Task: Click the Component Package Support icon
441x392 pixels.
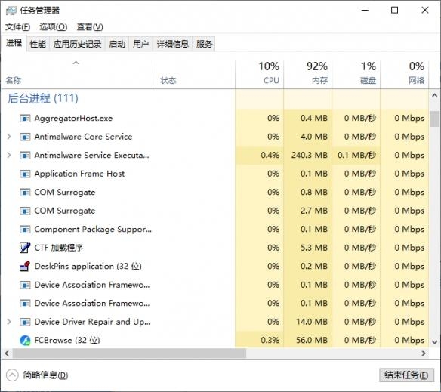Action: click(25, 230)
